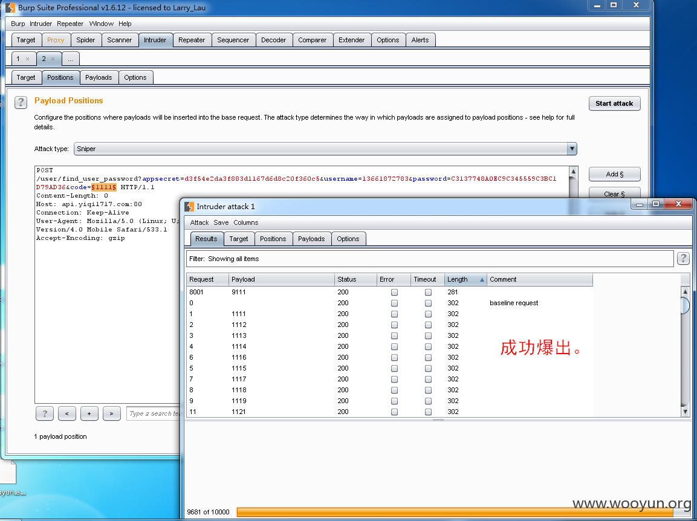The image size is (697, 521).
Task: Open the Columns menu in attack window
Action: click(x=246, y=222)
